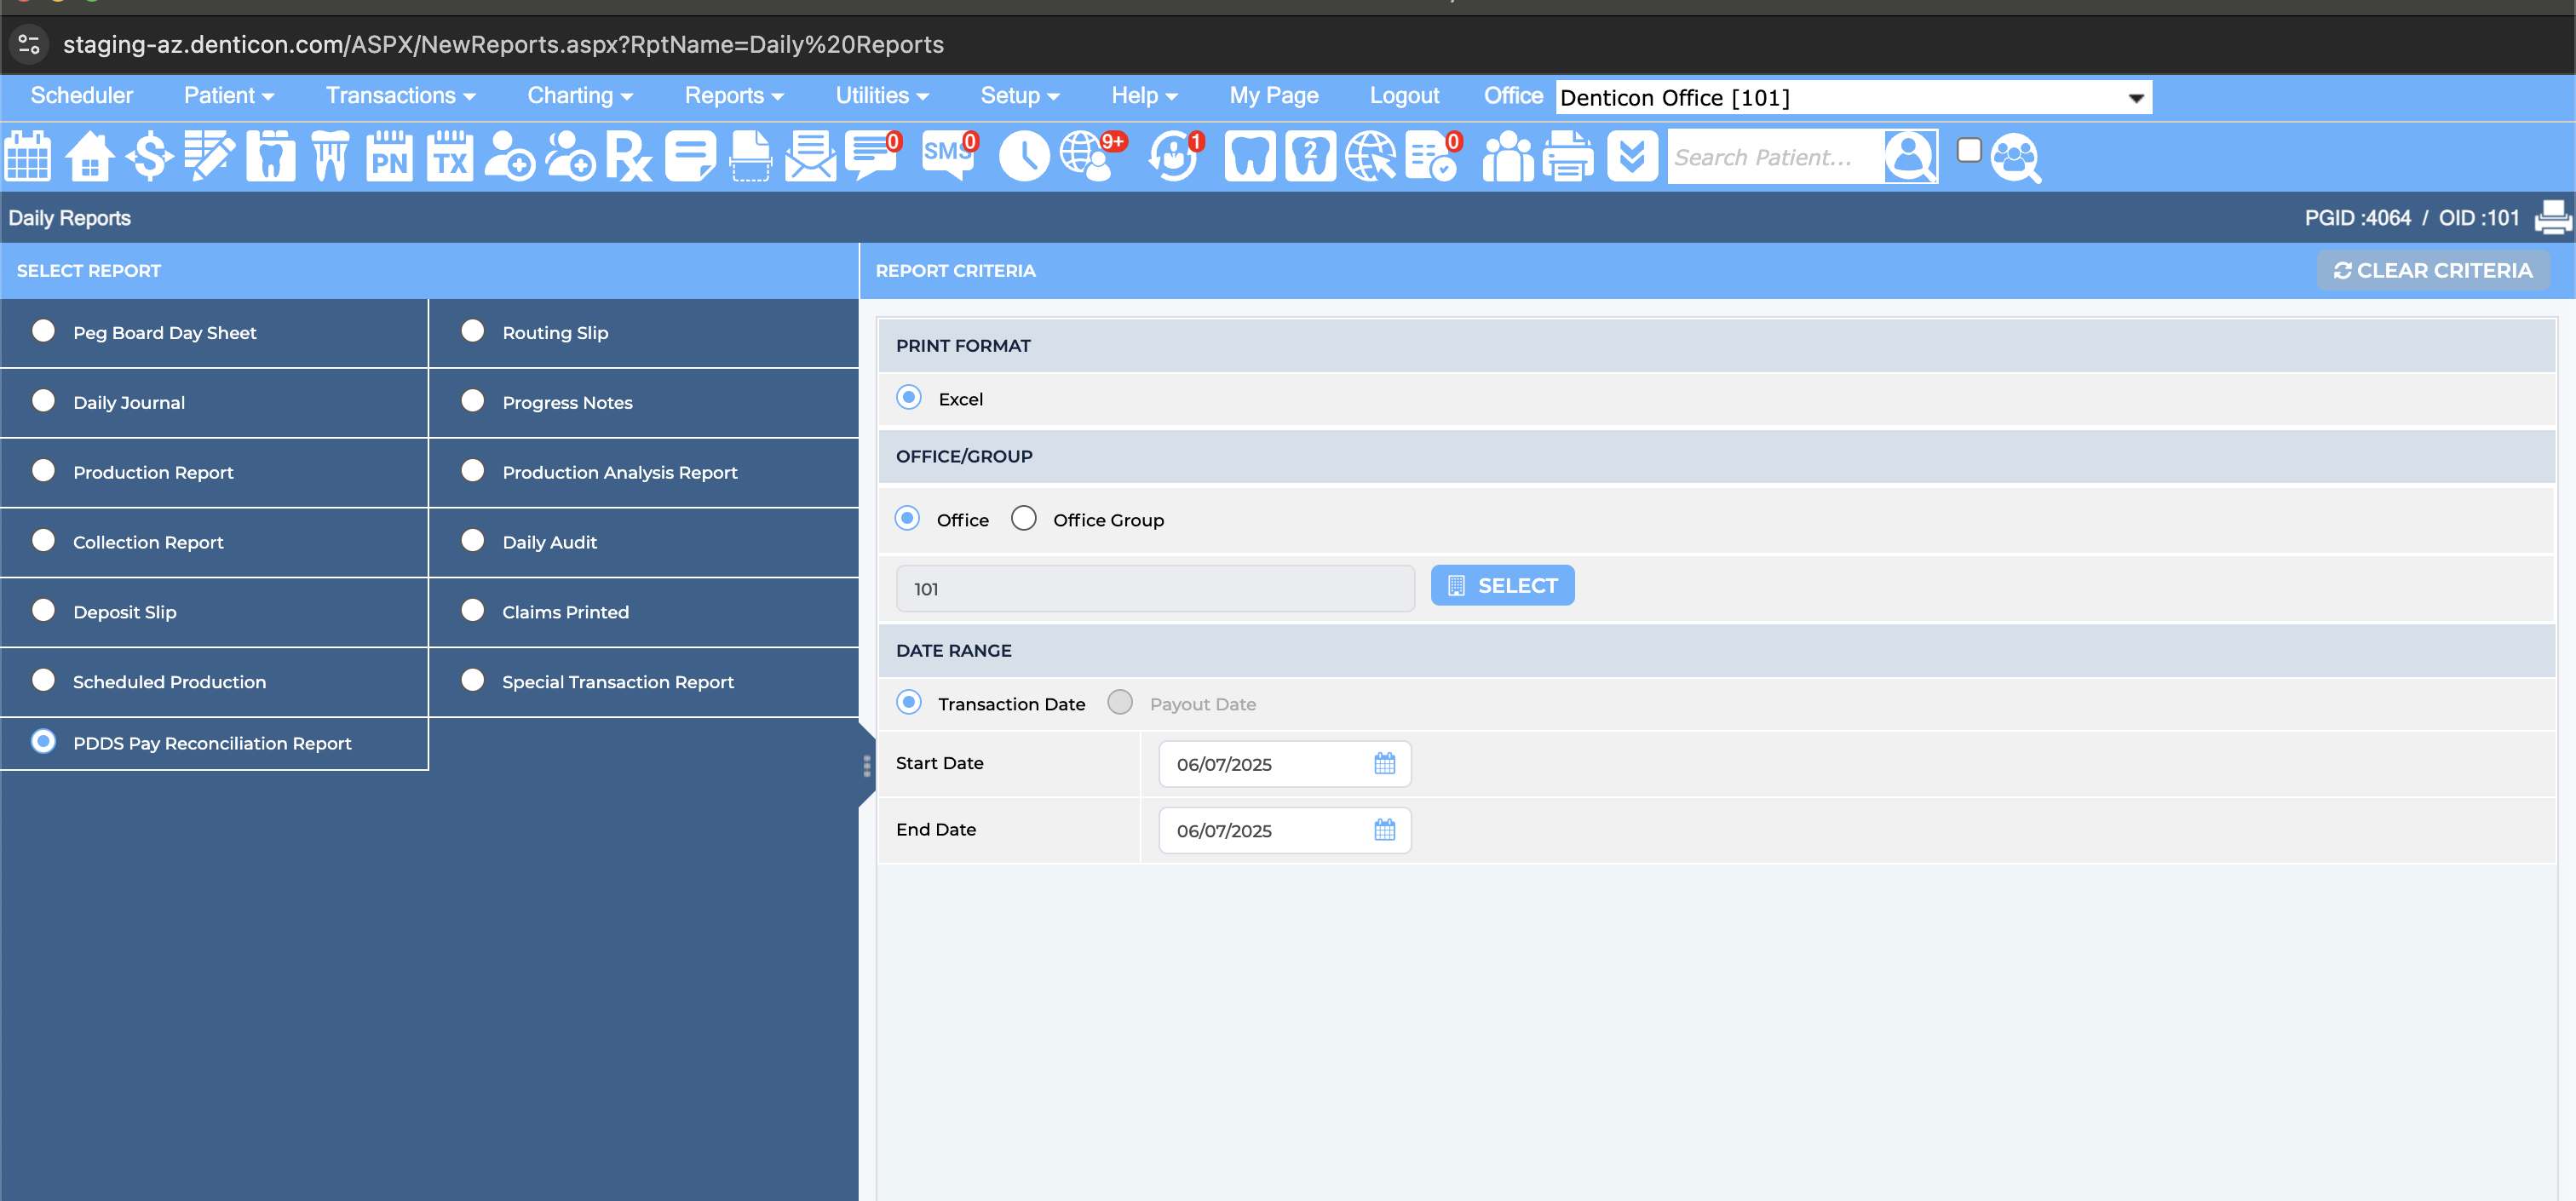Click the add new patient icon
The height and width of the screenshot is (1201, 2576).
510,156
